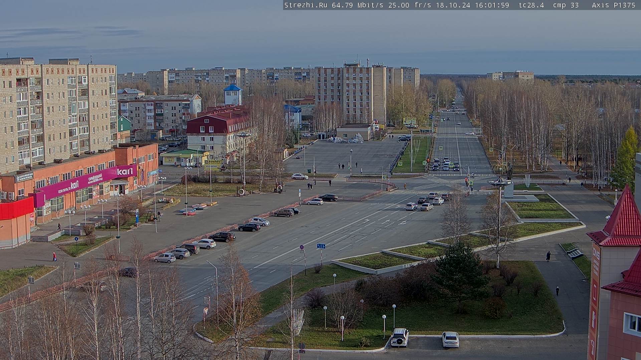Click the cmp 33 compression value
Image resolution: width=641 pixels, height=360 pixels.
pos(566,5)
